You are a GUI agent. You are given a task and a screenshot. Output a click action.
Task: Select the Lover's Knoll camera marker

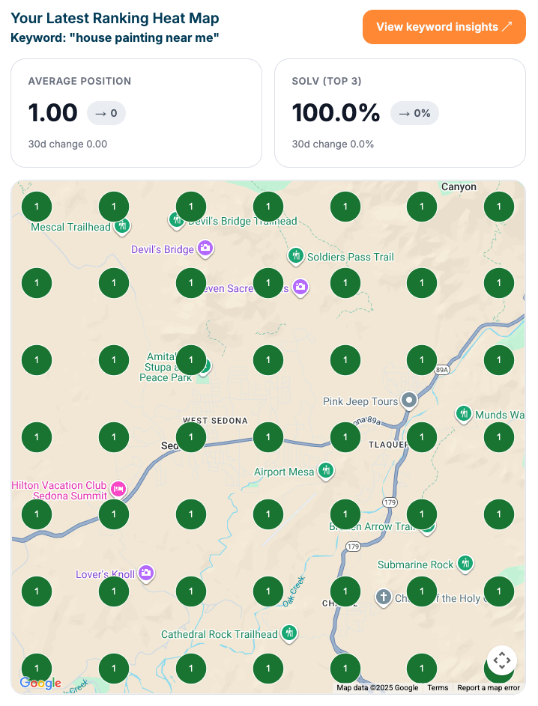[x=146, y=574]
